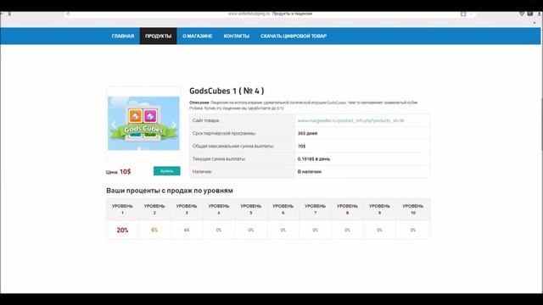
Task: Click the shield extension icon in browser
Action: 522,14
